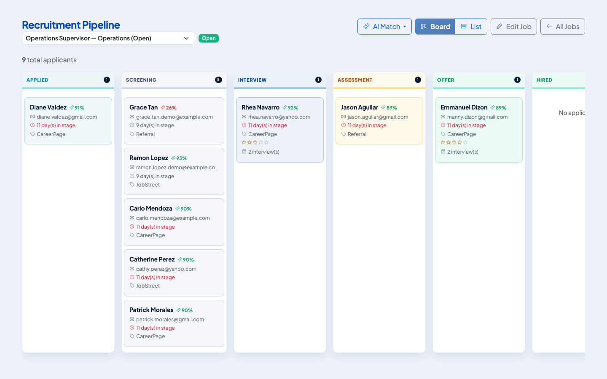This screenshot has height=379, width=607.
Task: Open the AI Match dropdown
Action: pyautogui.click(x=384, y=27)
